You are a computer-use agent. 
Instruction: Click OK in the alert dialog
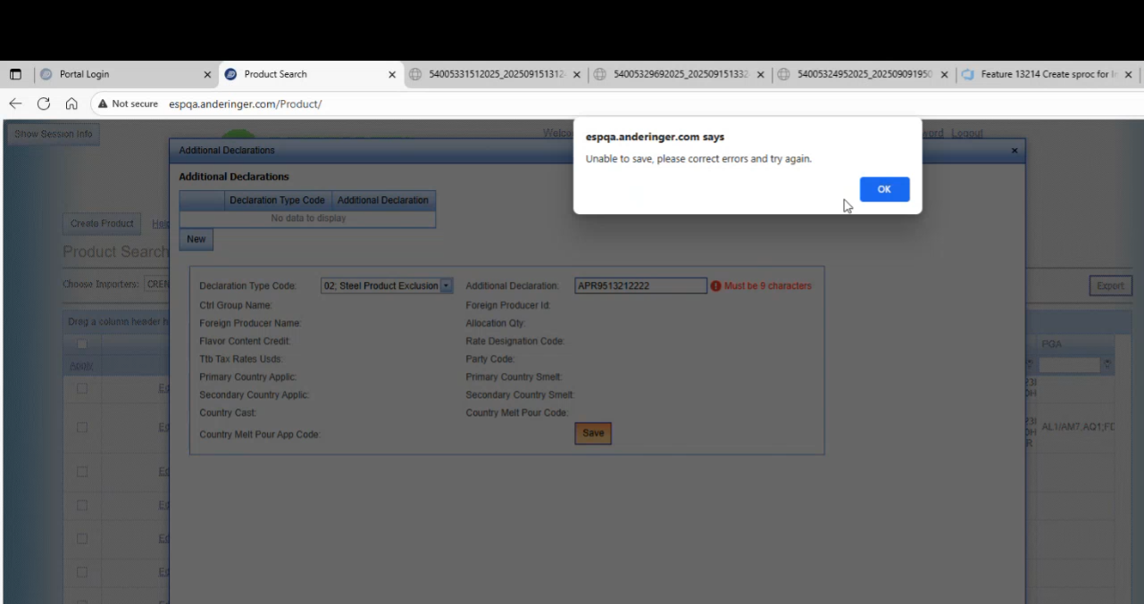click(884, 189)
